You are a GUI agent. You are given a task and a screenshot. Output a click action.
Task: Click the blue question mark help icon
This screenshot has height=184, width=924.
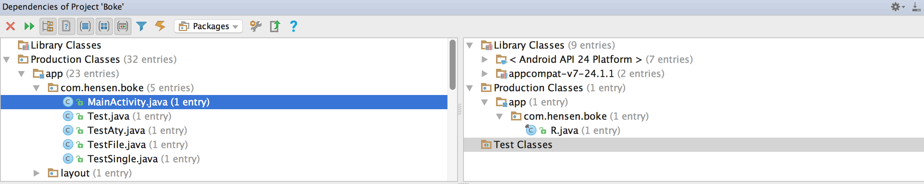[x=294, y=26]
